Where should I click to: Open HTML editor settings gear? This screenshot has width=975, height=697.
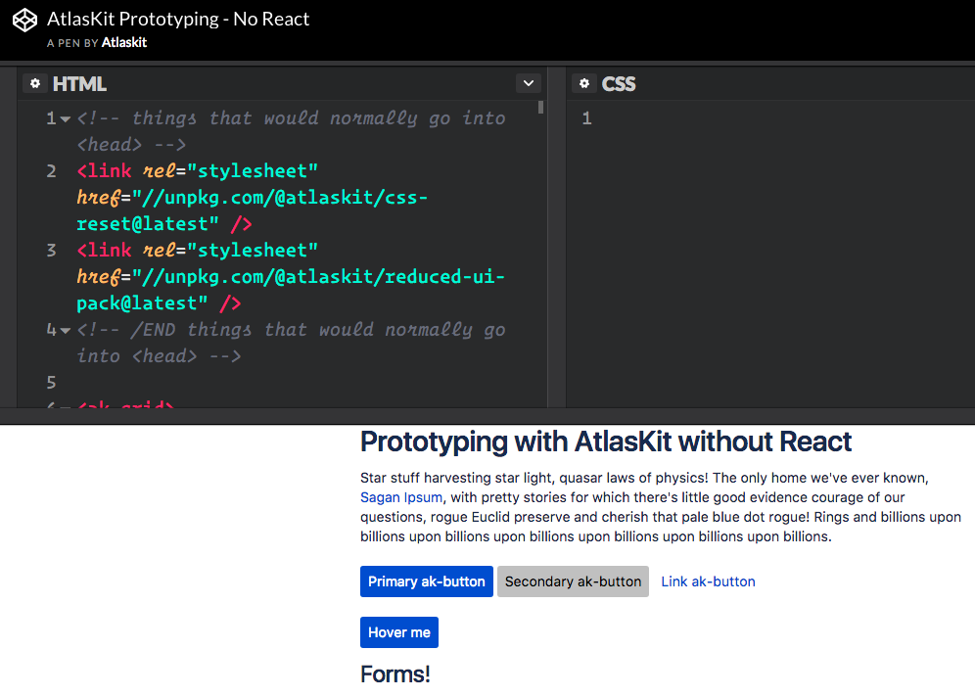(35, 83)
